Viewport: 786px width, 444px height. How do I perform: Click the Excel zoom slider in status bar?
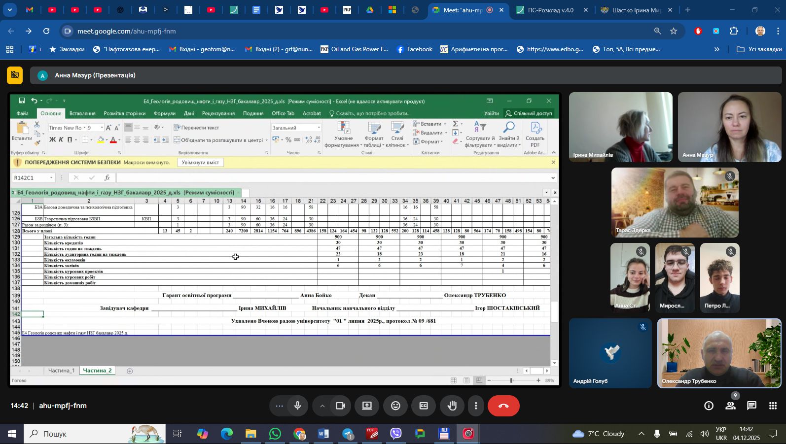pyautogui.click(x=511, y=380)
